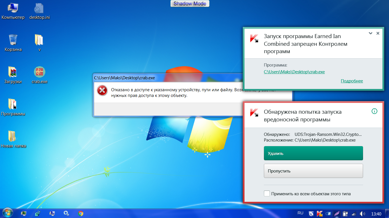
Task: Select the folder named v
Action: point(39,43)
